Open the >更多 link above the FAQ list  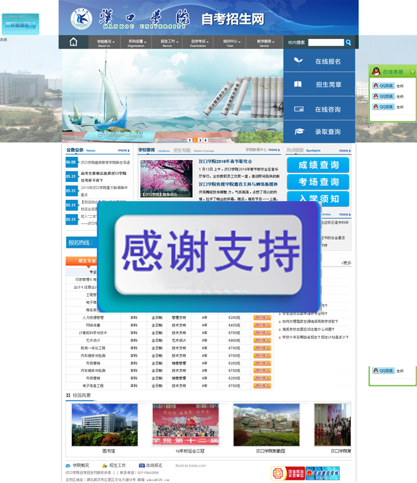click(x=346, y=263)
